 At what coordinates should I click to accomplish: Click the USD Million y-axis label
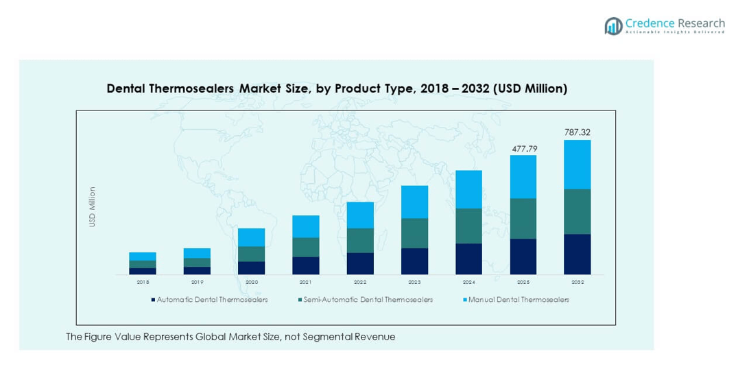pyautogui.click(x=93, y=206)
